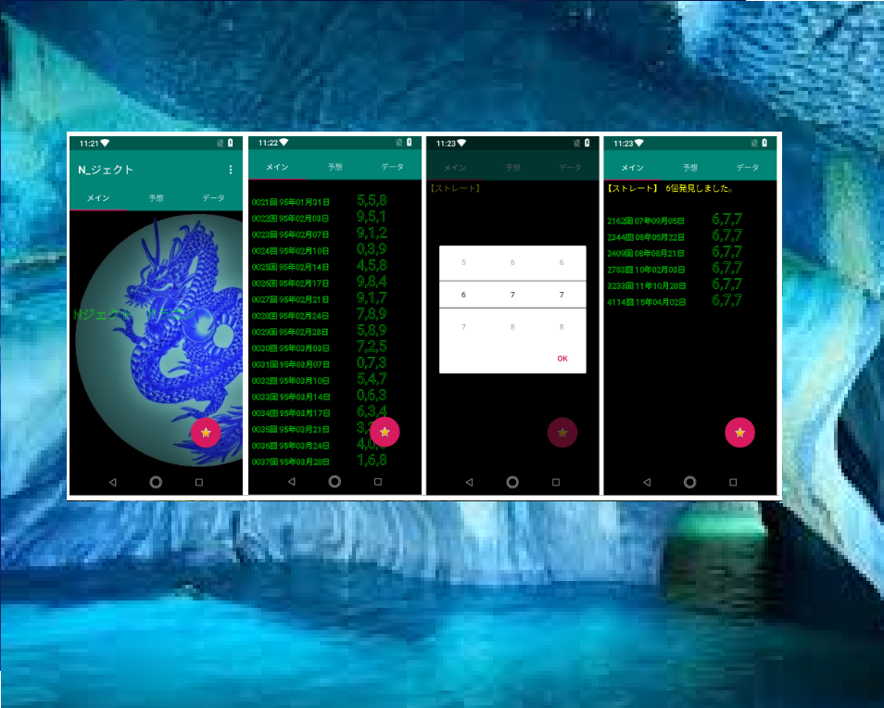Tap the N_ジェクト app title
Image resolution: width=884 pixels, height=708 pixels.
coord(106,170)
